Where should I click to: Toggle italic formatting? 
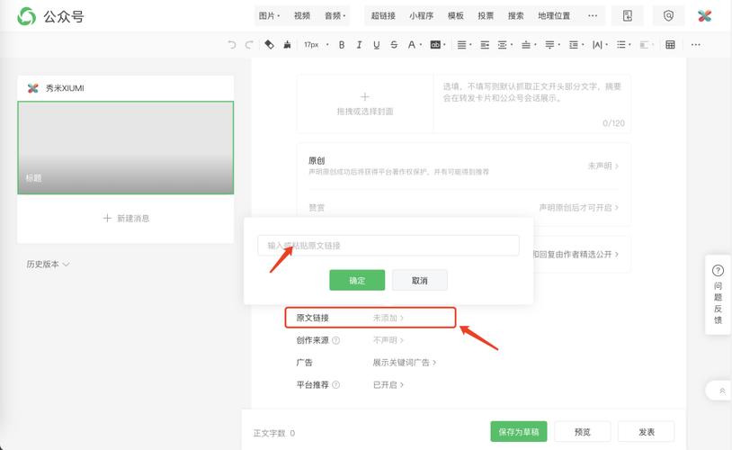click(359, 45)
